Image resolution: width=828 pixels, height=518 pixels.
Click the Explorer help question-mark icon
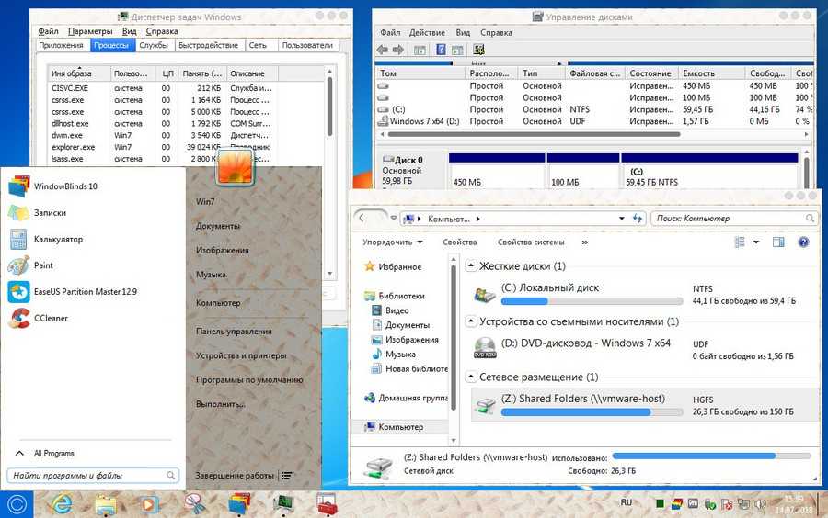tap(803, 242)
